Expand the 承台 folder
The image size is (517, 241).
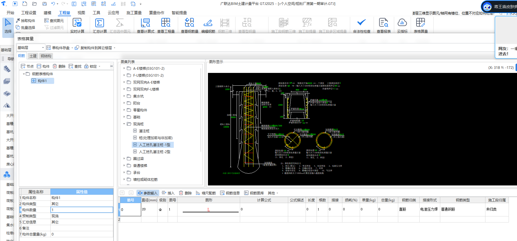pos(124,172)
